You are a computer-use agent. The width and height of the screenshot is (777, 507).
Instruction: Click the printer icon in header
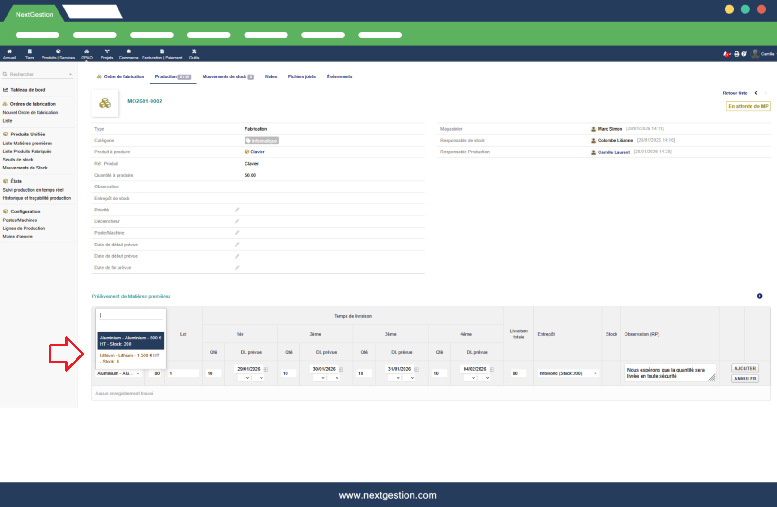736,54
